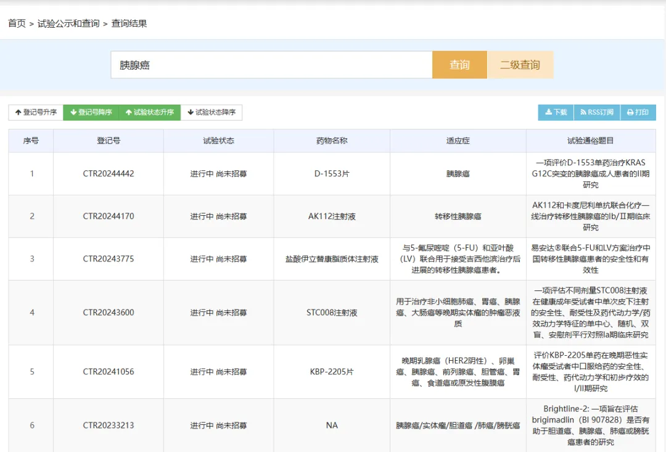Open registration CTR20244170
Screen dimensions: 666x452
pos(109,216)
